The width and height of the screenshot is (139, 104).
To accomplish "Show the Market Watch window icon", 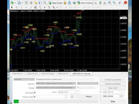I will 26,3.
